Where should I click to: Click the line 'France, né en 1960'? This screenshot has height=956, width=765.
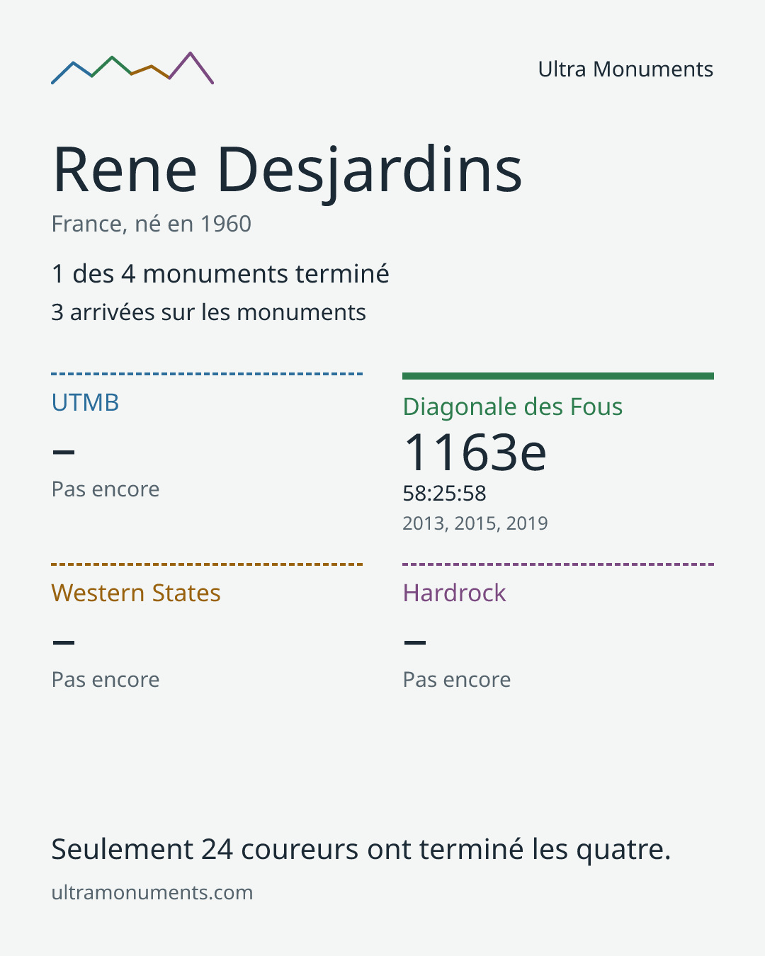click(x=152, y=224)
